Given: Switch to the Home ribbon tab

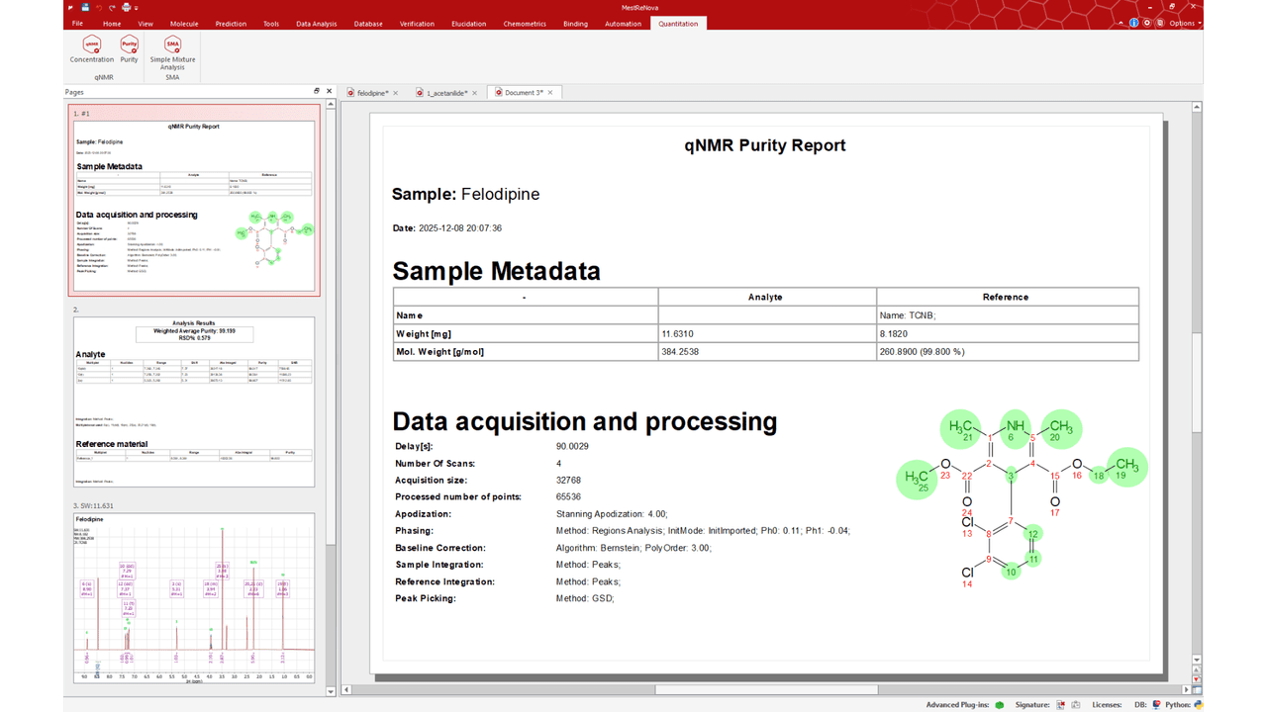Looking at the screenshot, I should 112,23.
